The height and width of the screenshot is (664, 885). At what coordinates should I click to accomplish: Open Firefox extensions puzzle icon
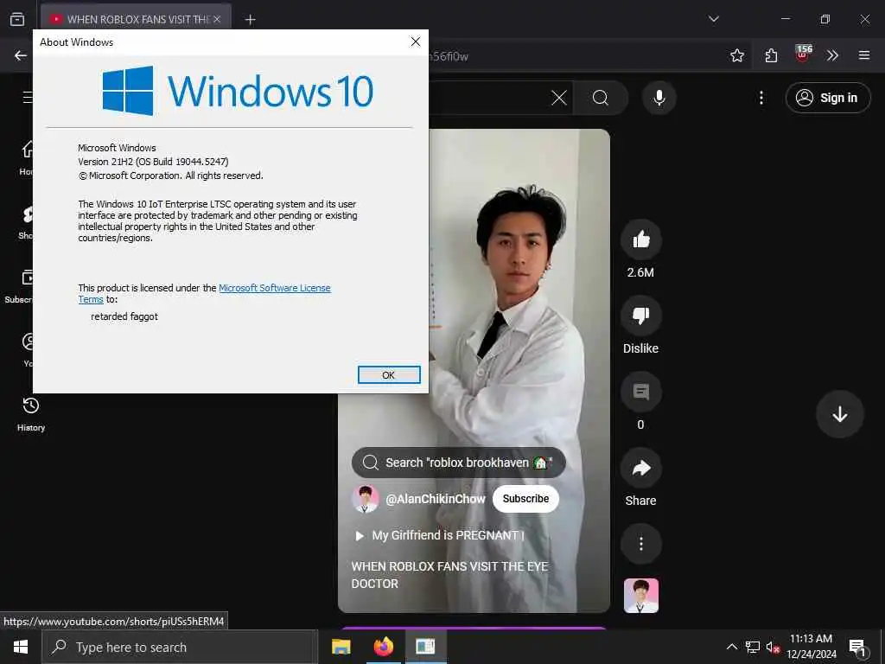(x=771, y=55)
